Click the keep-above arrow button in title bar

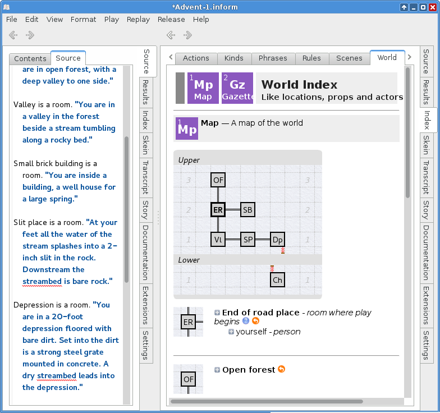pyautogui.click(x=404, y=7)
